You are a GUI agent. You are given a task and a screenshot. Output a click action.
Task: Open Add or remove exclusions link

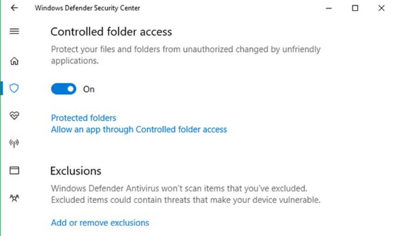coord(100,223)
